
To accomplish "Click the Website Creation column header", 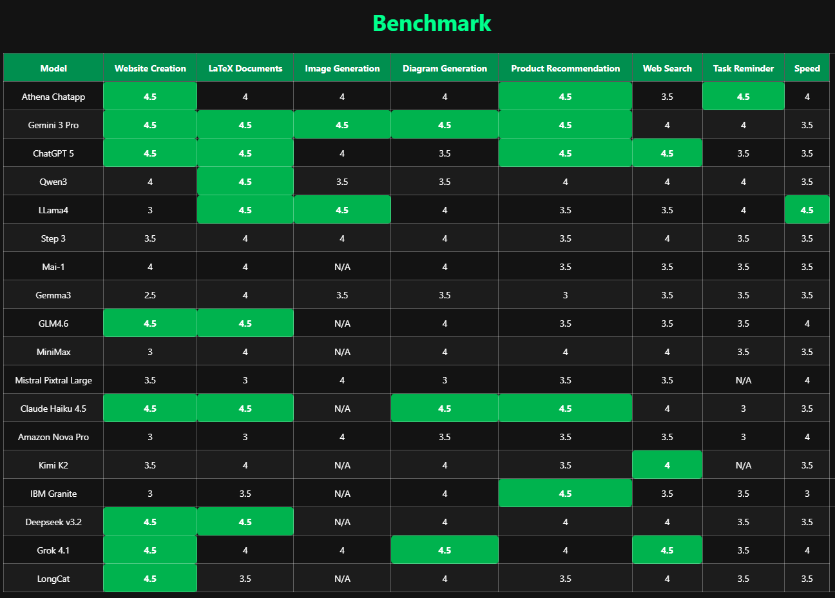I will tap(150, 68).
